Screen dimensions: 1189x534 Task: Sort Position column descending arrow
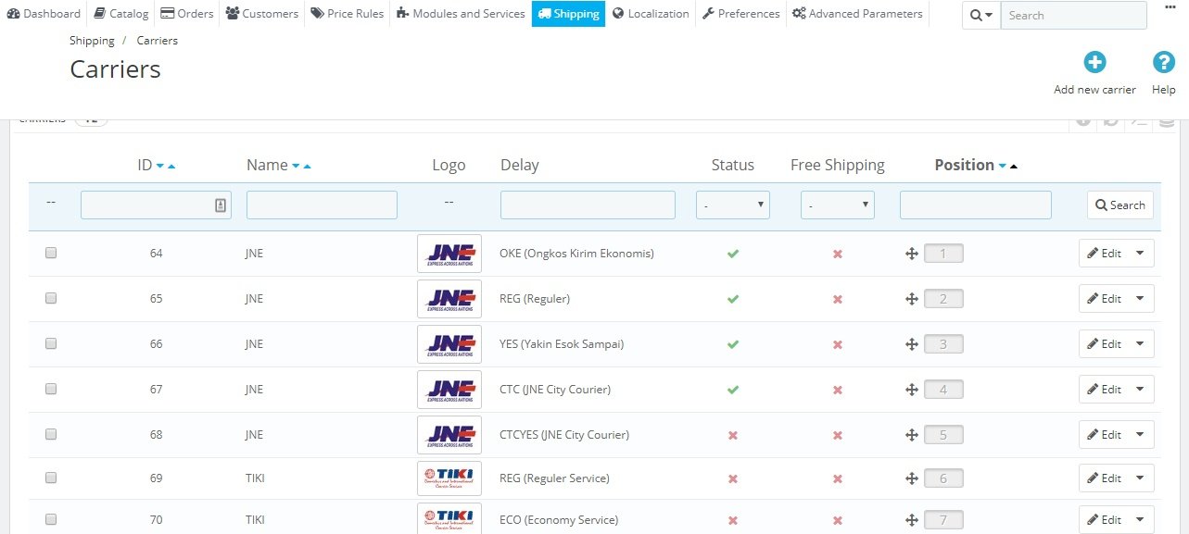point(1003,167)
